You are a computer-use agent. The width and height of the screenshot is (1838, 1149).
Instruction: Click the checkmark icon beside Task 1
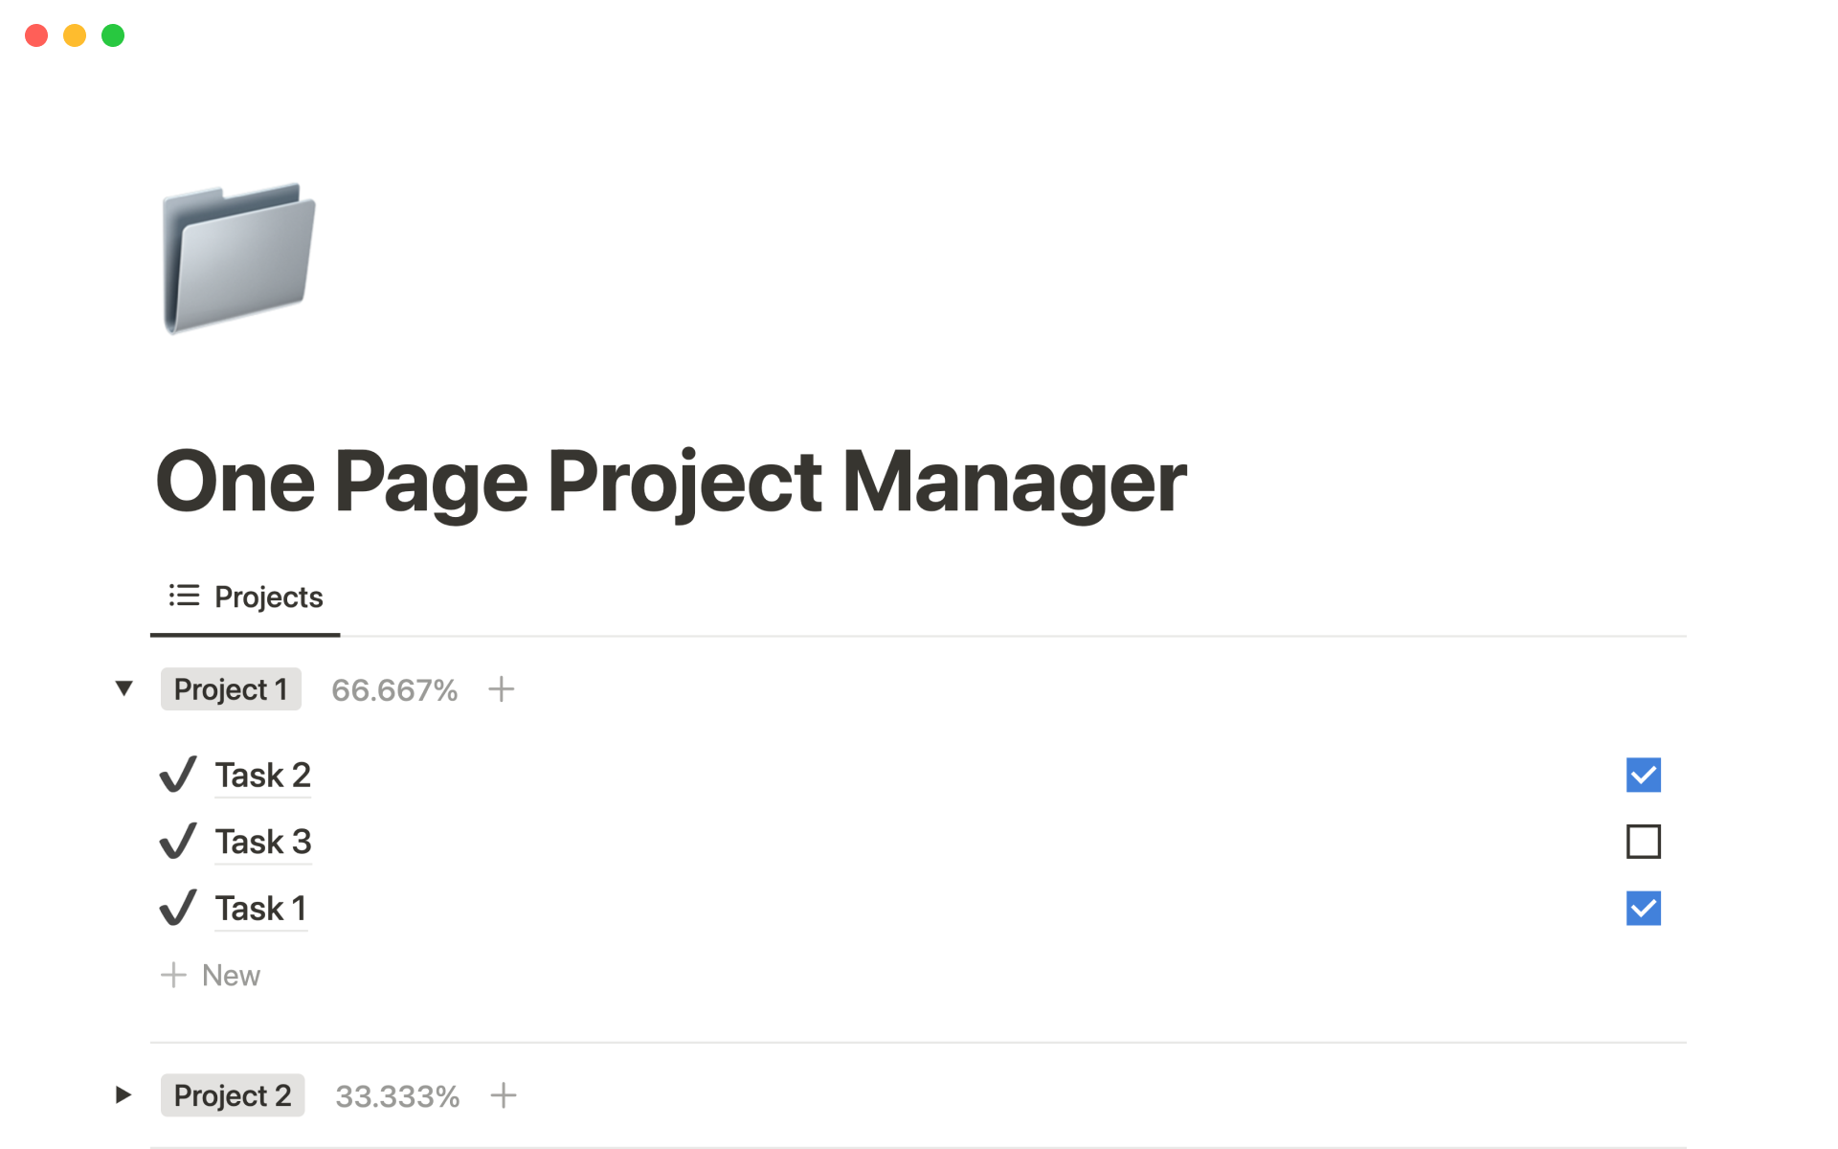[178, 908]
